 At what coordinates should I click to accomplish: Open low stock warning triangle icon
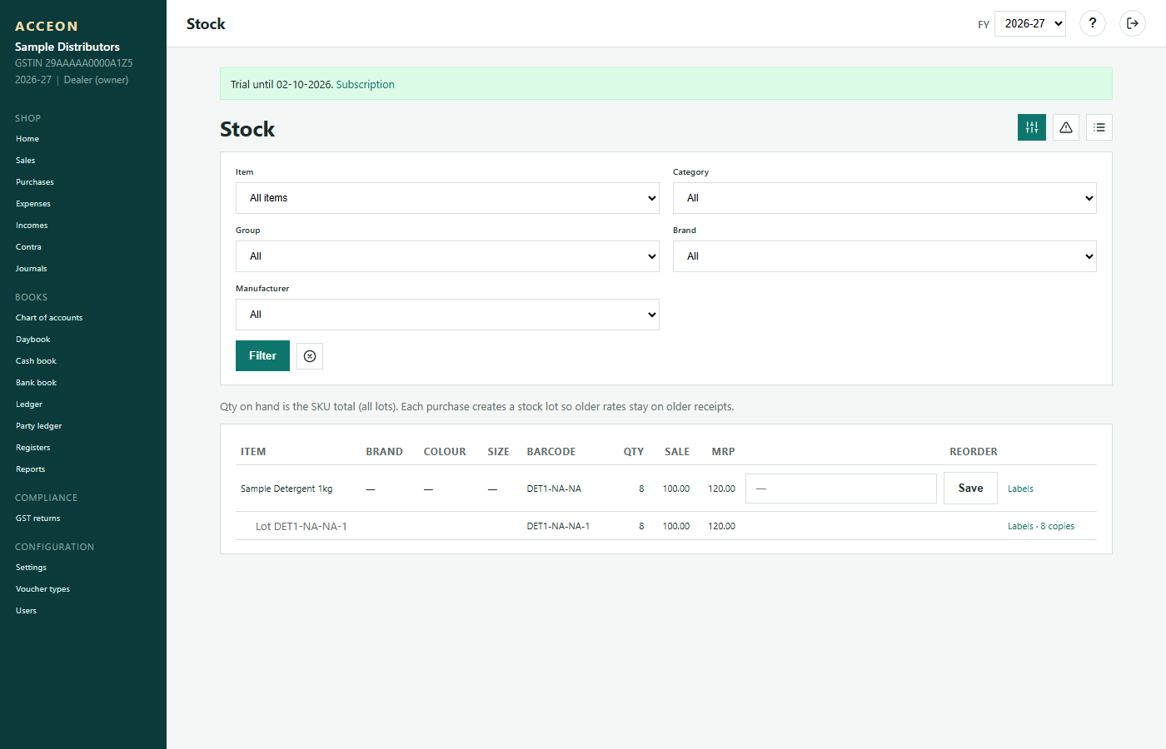click(1066, 127)
